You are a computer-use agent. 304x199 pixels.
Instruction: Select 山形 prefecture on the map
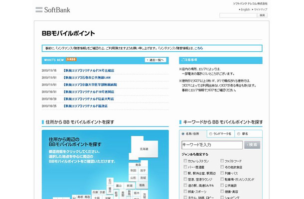click(133, 178)
